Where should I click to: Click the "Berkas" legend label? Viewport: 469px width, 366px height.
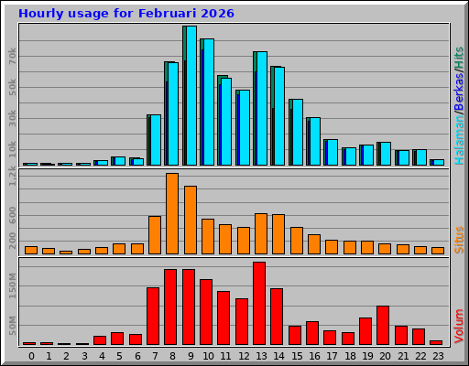tap(459, 91)
